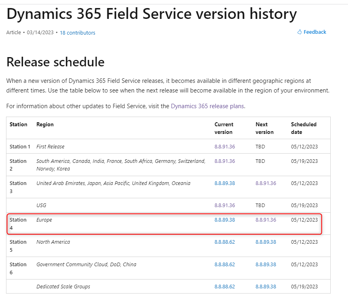Click Station 1 scheduled date 05/12/2023
Screen dimensions: 348x298
[x=304, y=147]
